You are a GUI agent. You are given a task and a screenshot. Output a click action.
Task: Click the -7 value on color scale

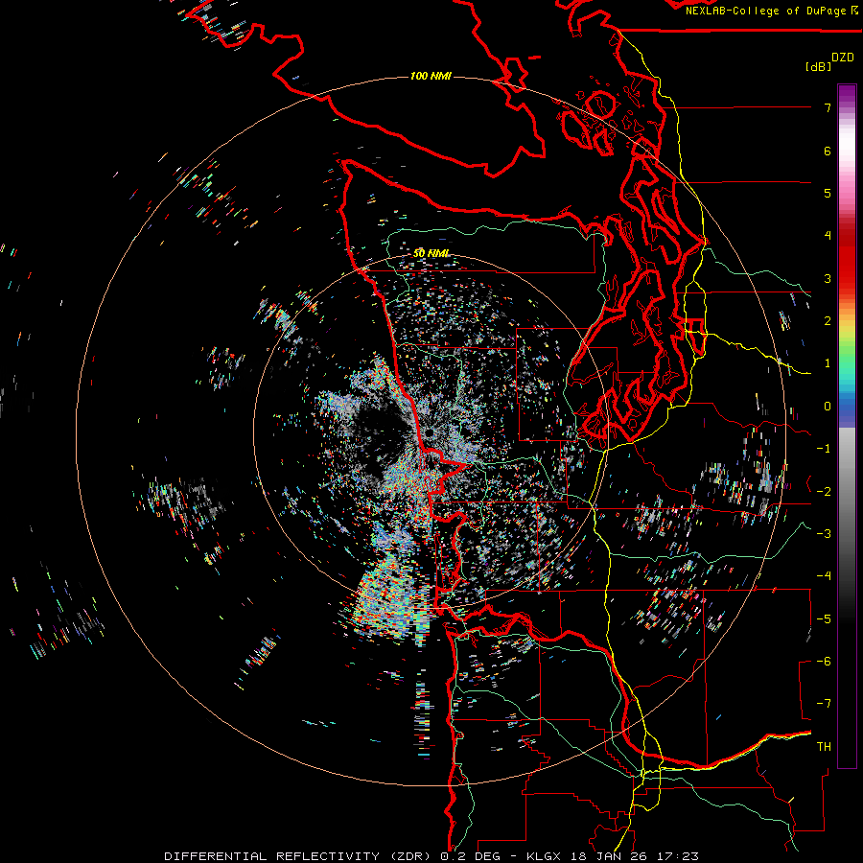pyautogui.click(x=824, y=704)
